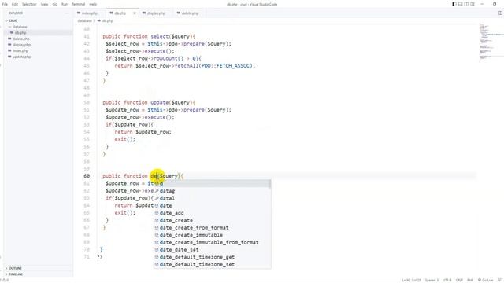Switch to the display.php editor tab
This screenshot has width=504, height=283.
156,13
